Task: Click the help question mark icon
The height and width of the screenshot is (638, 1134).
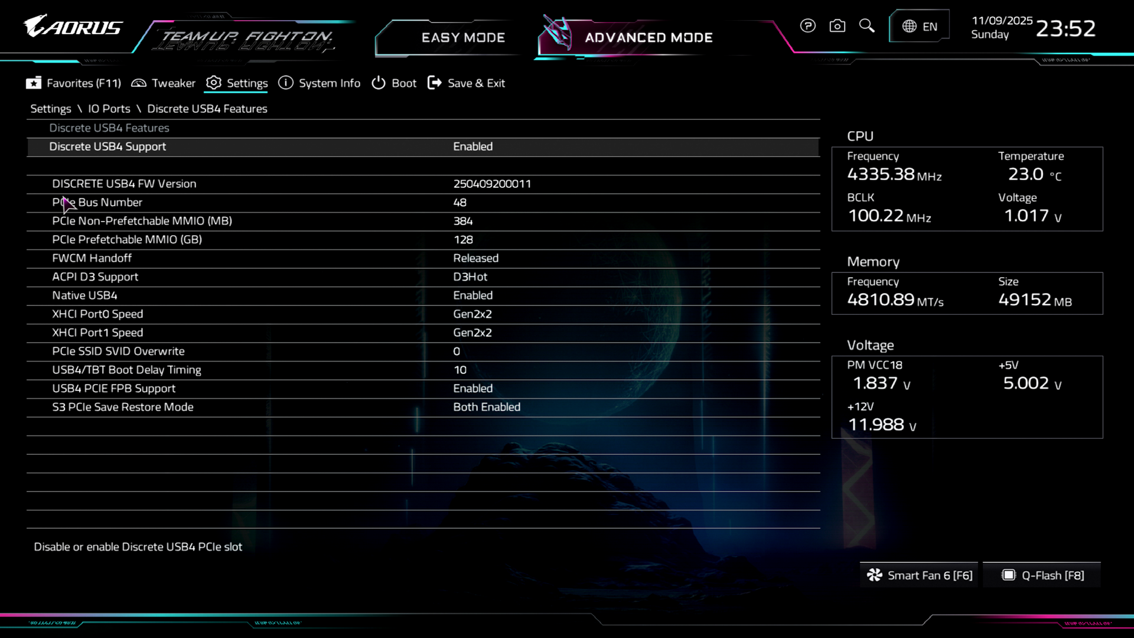Action: [807, 26]
